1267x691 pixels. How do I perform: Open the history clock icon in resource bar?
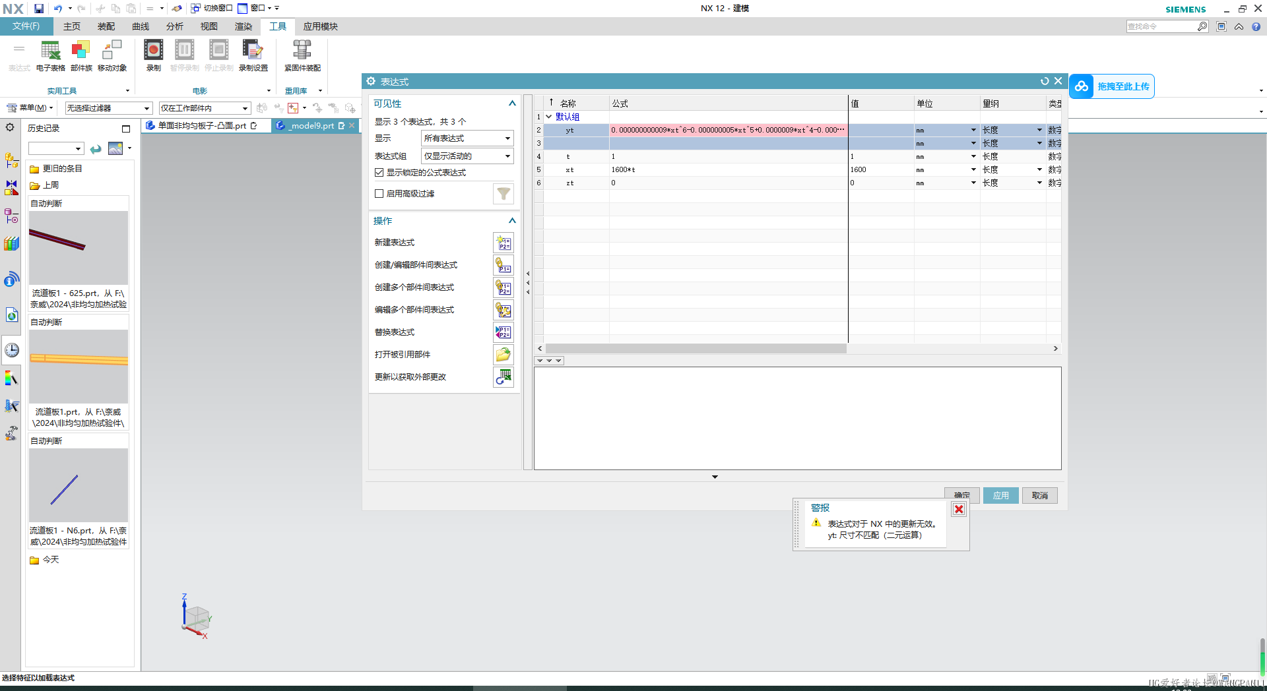[12, 350]
